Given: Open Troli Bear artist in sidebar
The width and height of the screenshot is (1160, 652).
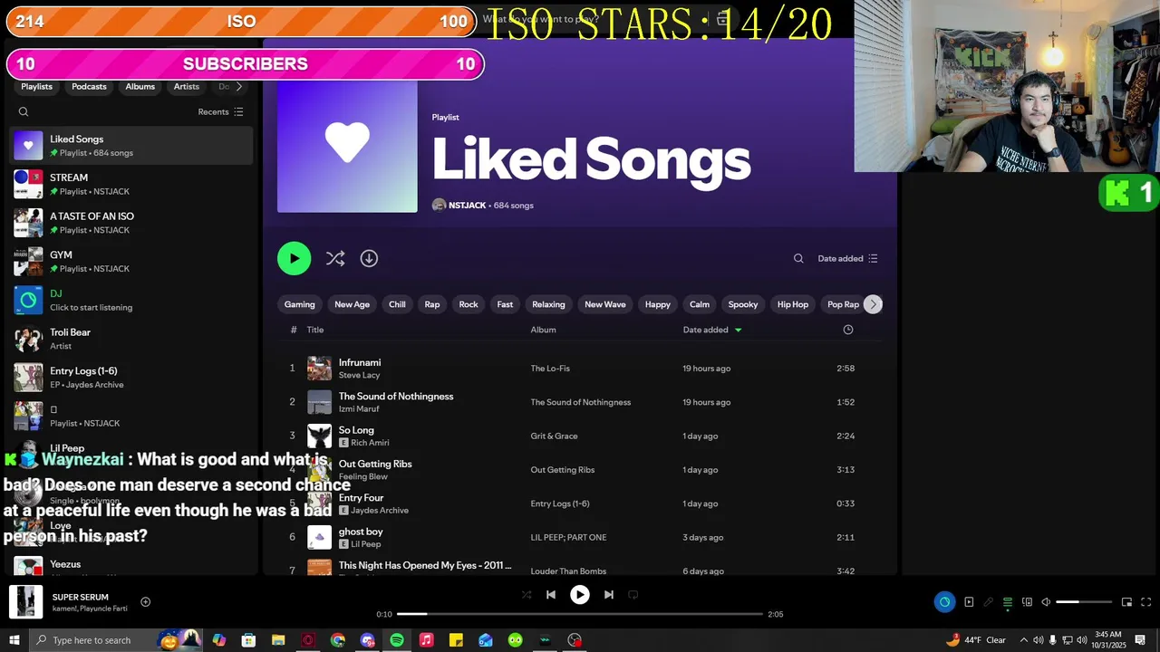Looking at the screenshot, I should [x=131, y=339].
